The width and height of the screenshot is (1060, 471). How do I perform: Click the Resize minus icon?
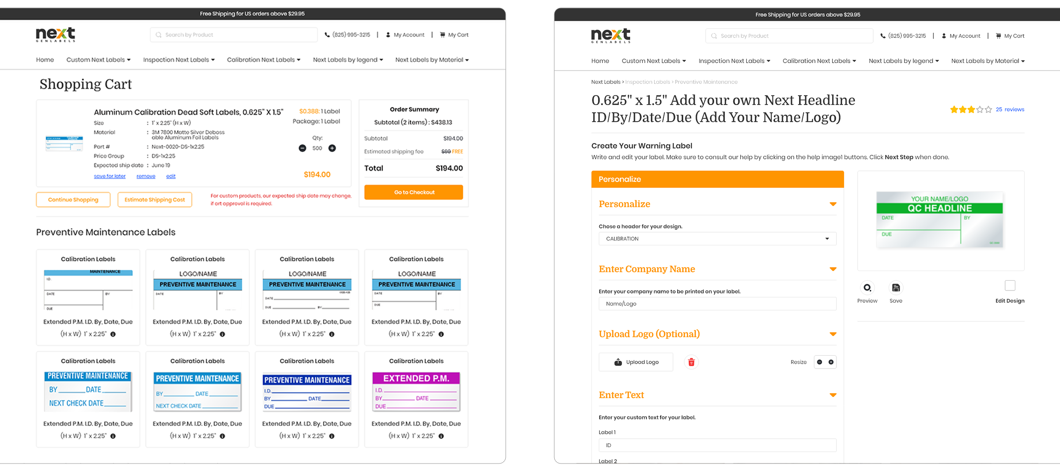pos(820,362)
